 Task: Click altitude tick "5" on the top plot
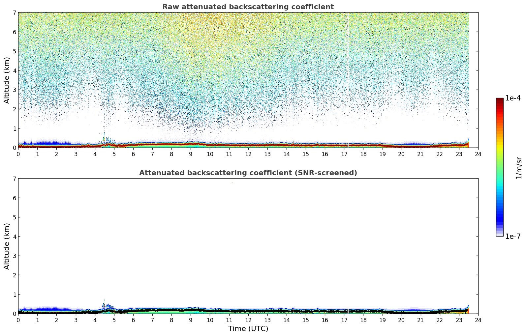point(14,51)
